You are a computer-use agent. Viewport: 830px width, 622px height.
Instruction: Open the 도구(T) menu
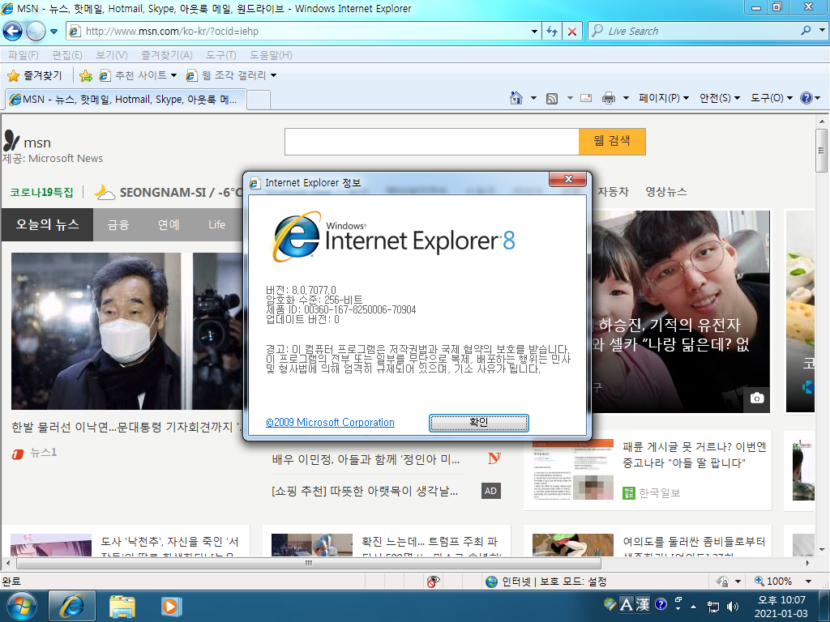220,55
